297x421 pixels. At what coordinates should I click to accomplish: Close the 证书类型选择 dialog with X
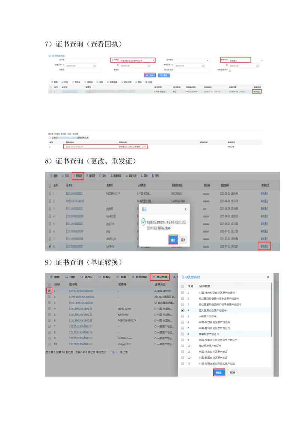tap(268, 277)
